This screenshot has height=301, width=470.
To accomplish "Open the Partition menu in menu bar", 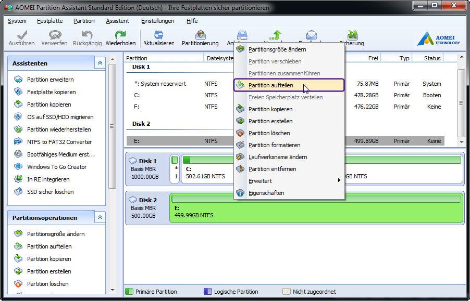I will tap(84, 21).
